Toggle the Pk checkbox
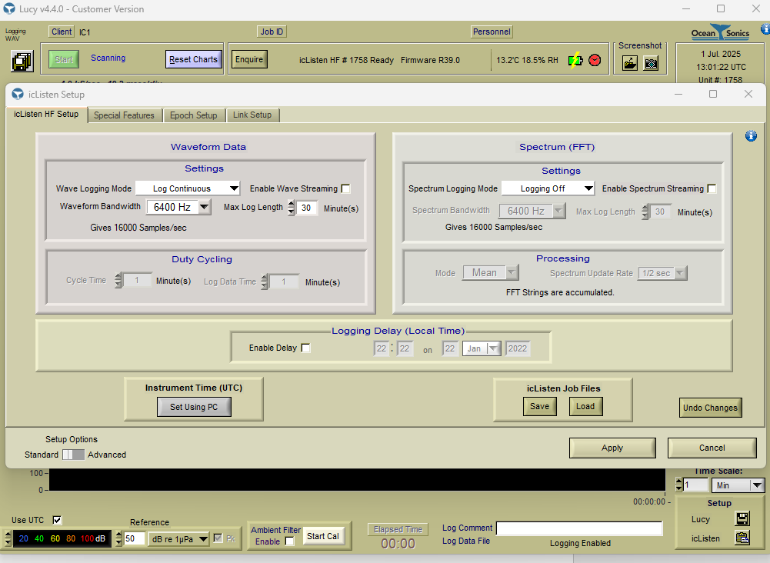This screenshot has height=563, width=770. click(x=218, y=538)
